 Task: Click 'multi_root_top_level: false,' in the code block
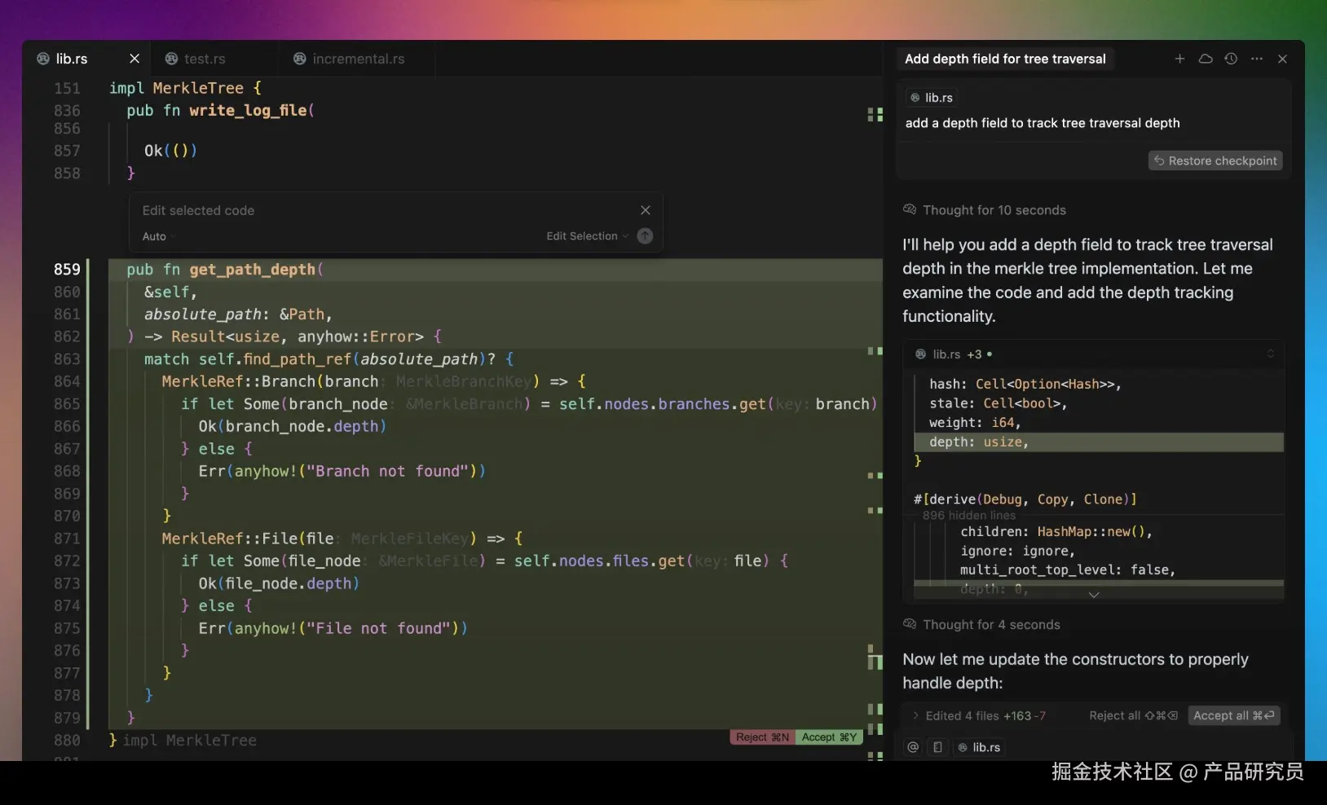coord(1068,570)
